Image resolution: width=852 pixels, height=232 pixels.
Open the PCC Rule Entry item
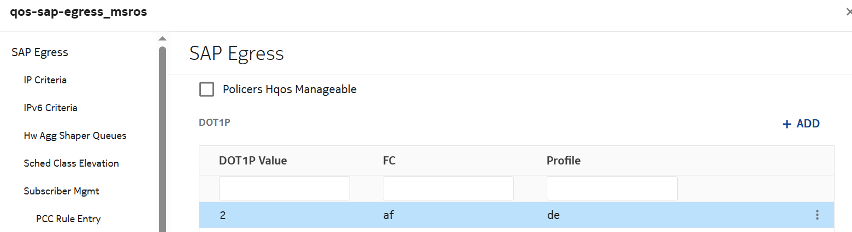point(68,219)
